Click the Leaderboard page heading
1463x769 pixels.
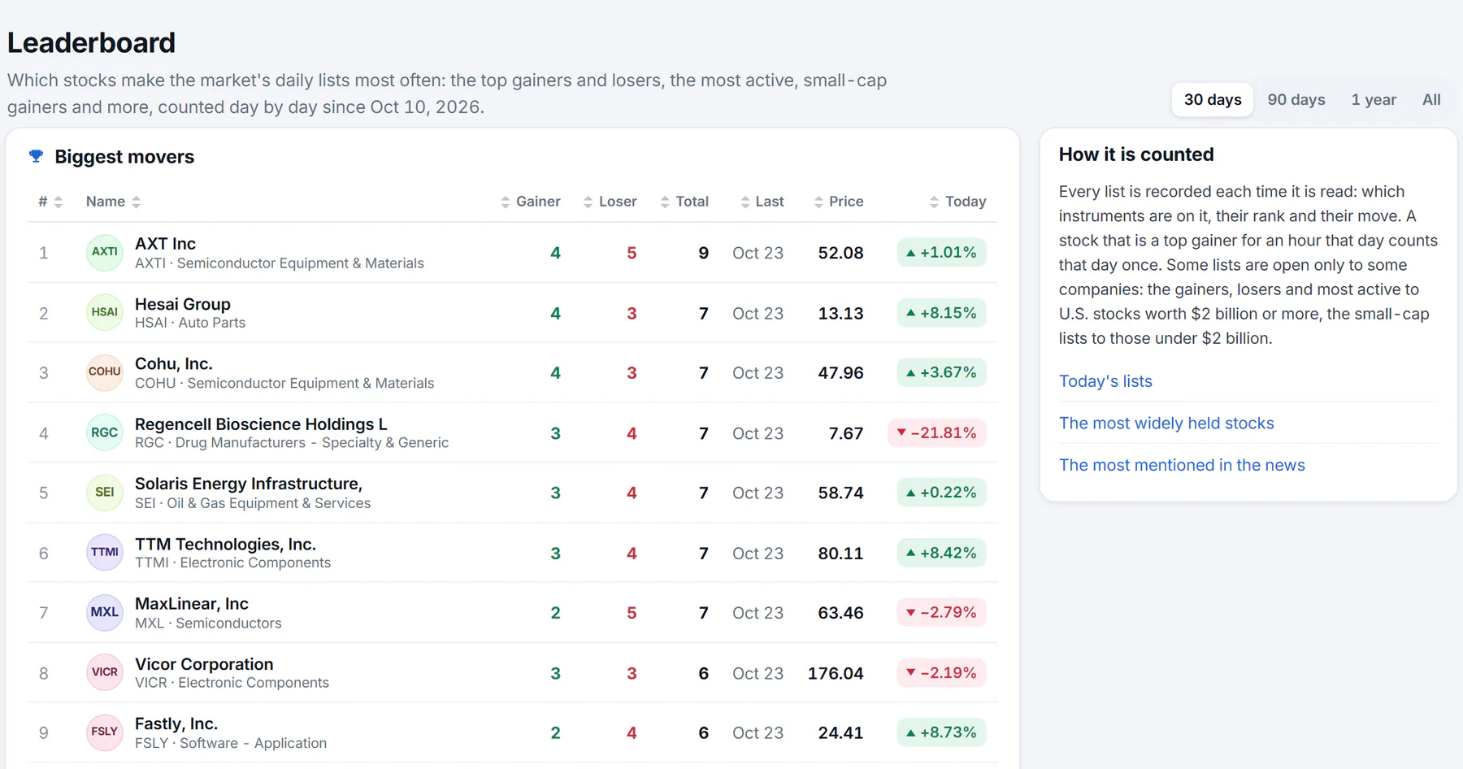point(91,42)
